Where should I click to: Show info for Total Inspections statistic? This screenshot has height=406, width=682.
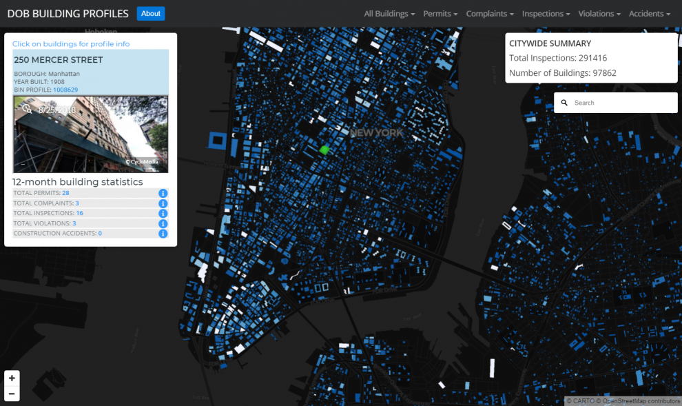(163, 214)
